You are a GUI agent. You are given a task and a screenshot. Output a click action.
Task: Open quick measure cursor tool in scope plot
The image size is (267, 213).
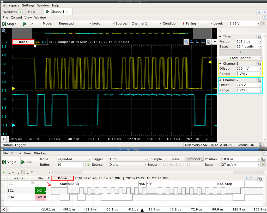(192, 42)
